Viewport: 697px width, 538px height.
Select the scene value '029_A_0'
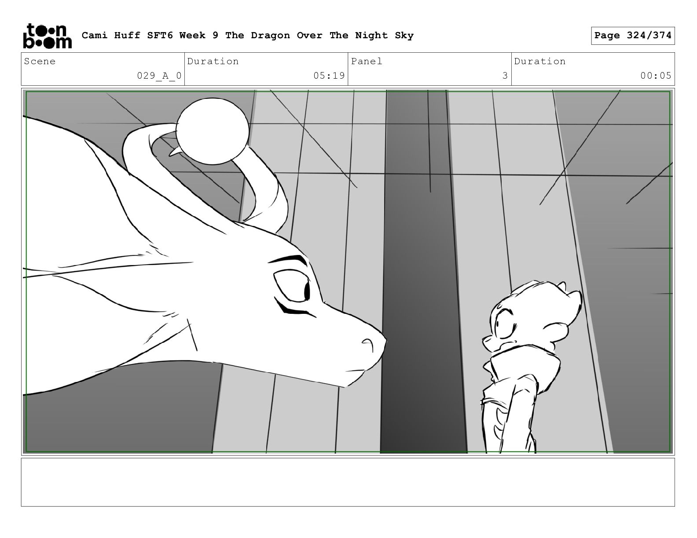pos(159,76)
